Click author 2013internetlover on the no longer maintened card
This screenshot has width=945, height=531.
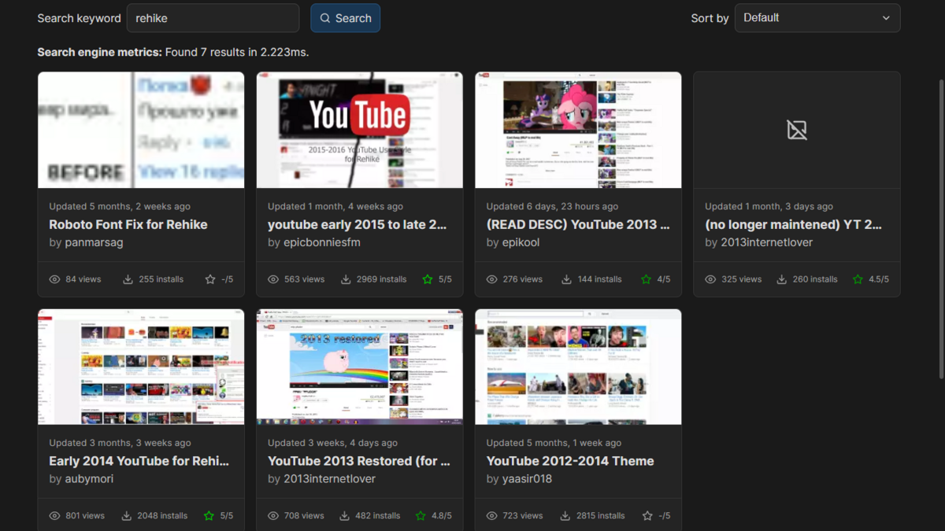[766, 242]
